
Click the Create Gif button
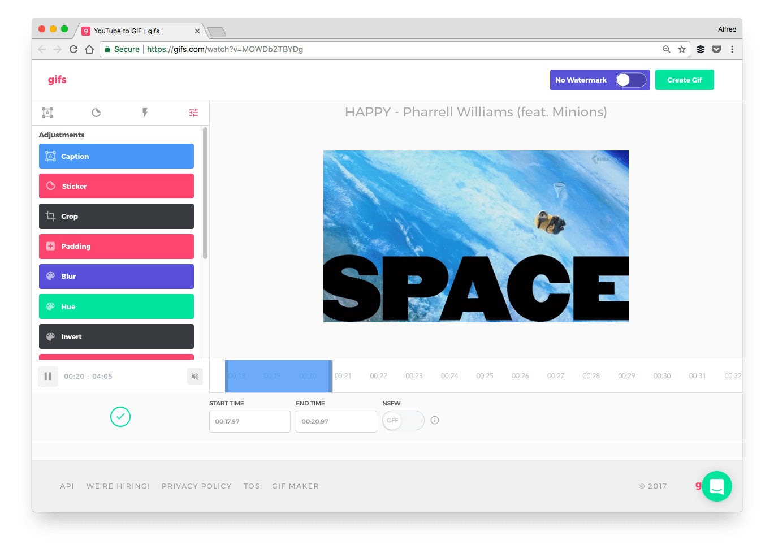click(685, 80)
